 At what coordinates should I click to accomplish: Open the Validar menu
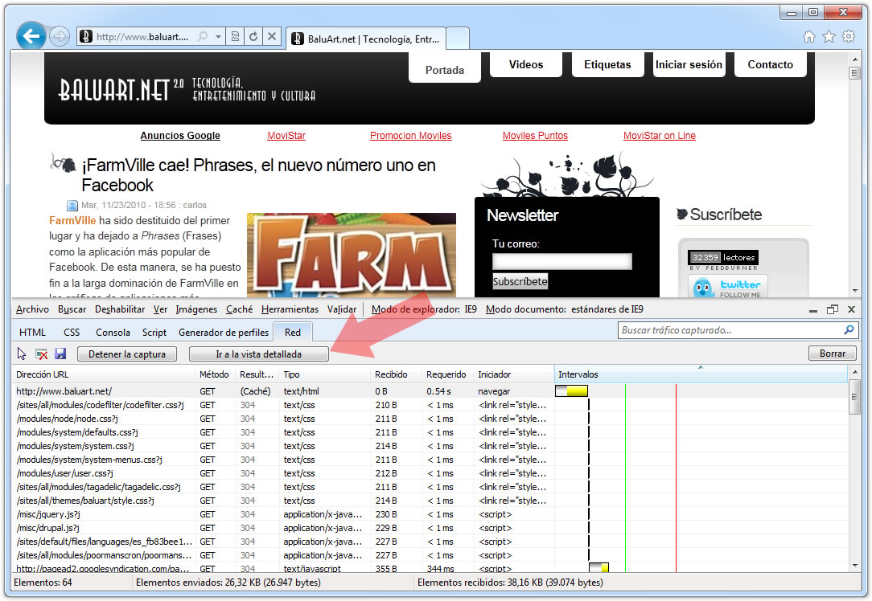pyautogui.click(x=341, y=309)
